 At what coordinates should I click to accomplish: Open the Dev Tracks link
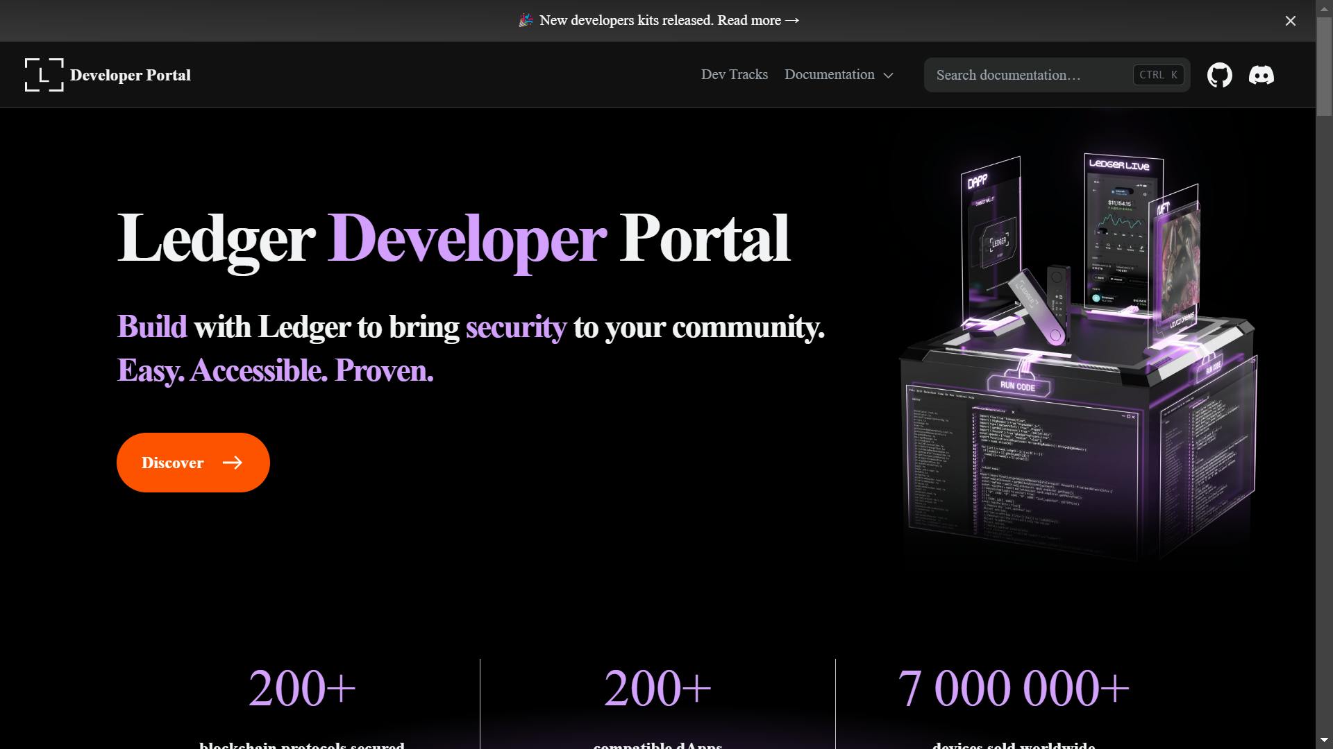(x=735, y=74)
